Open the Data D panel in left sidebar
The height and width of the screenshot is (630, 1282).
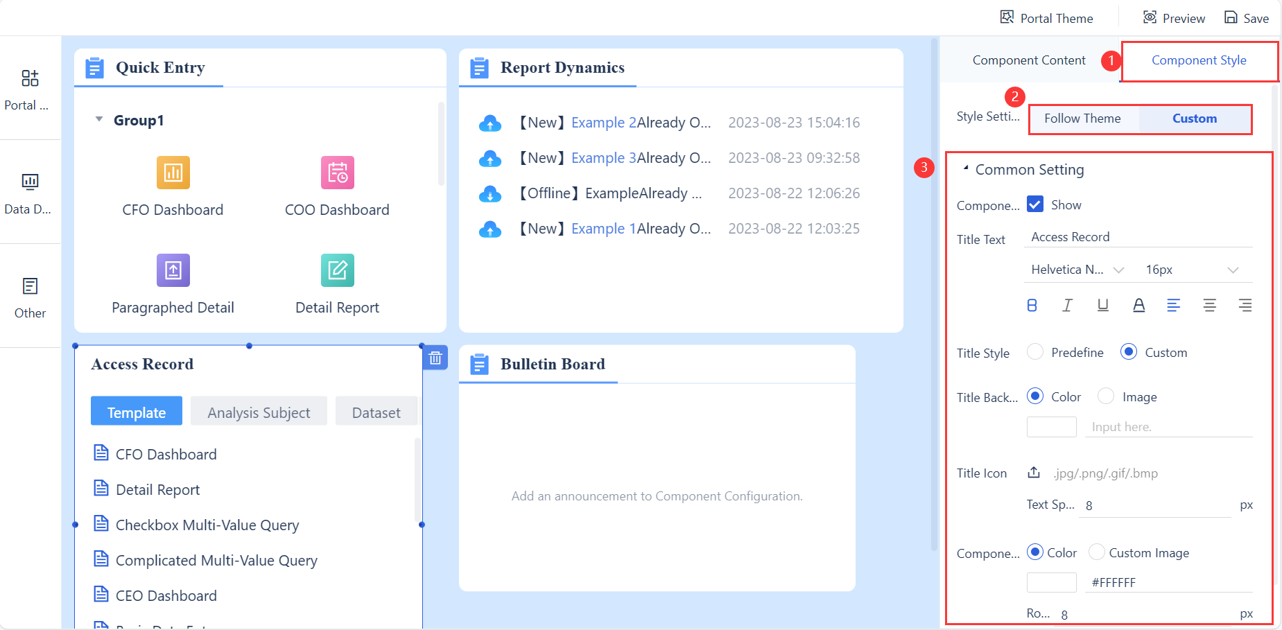click(x=30, y=192)
